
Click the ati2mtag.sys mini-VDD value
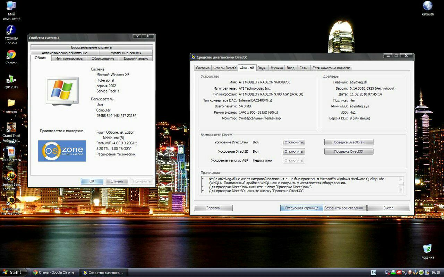pyautogui.click(x=359, y=106)
